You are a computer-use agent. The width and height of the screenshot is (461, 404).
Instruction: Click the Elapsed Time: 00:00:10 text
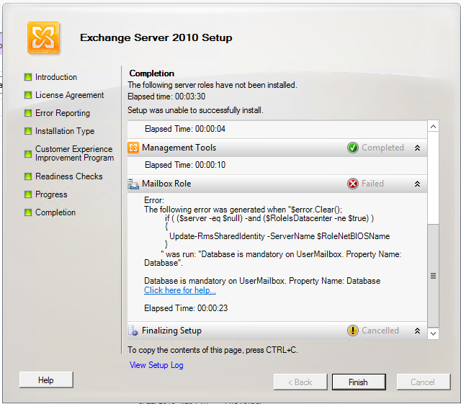185,165
